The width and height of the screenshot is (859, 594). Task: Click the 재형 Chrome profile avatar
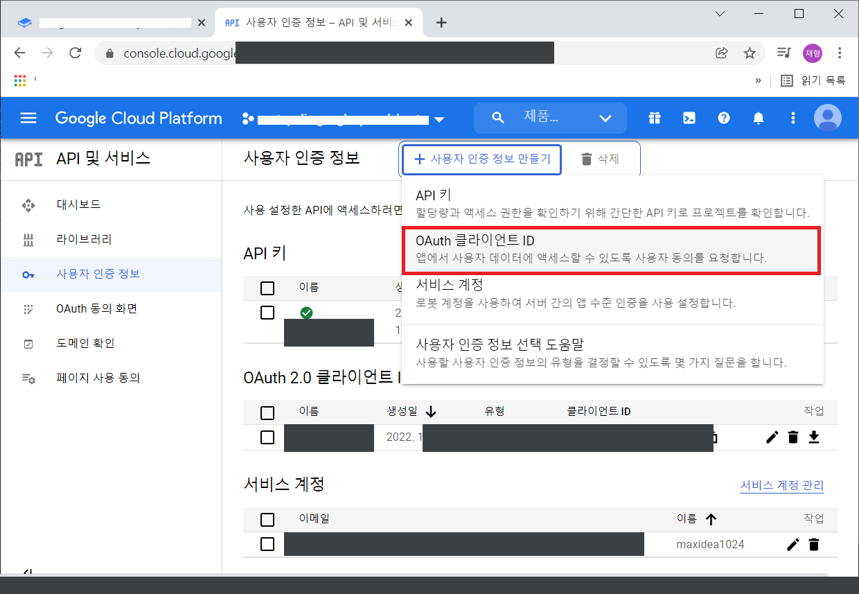813,53
